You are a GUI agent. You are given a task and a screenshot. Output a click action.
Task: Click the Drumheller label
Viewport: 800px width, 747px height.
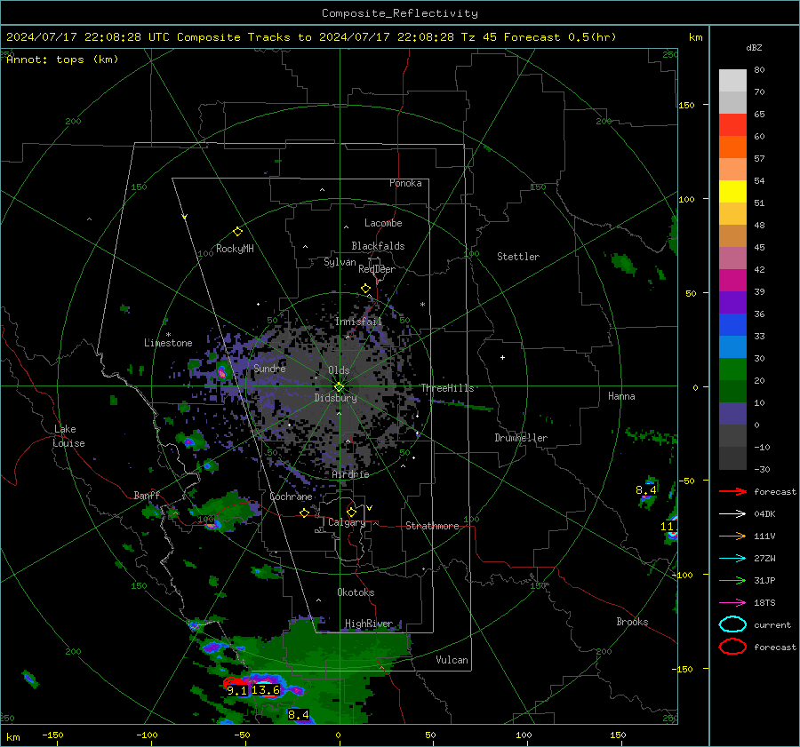[x=521, y=438]
